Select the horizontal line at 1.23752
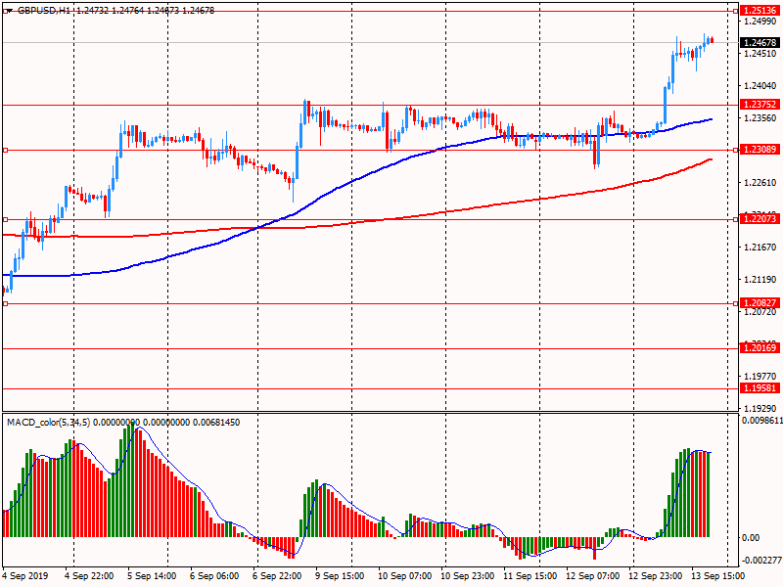The height and width of the screenshot is (587, 783). pyautogui.click(x=370, y=106)
